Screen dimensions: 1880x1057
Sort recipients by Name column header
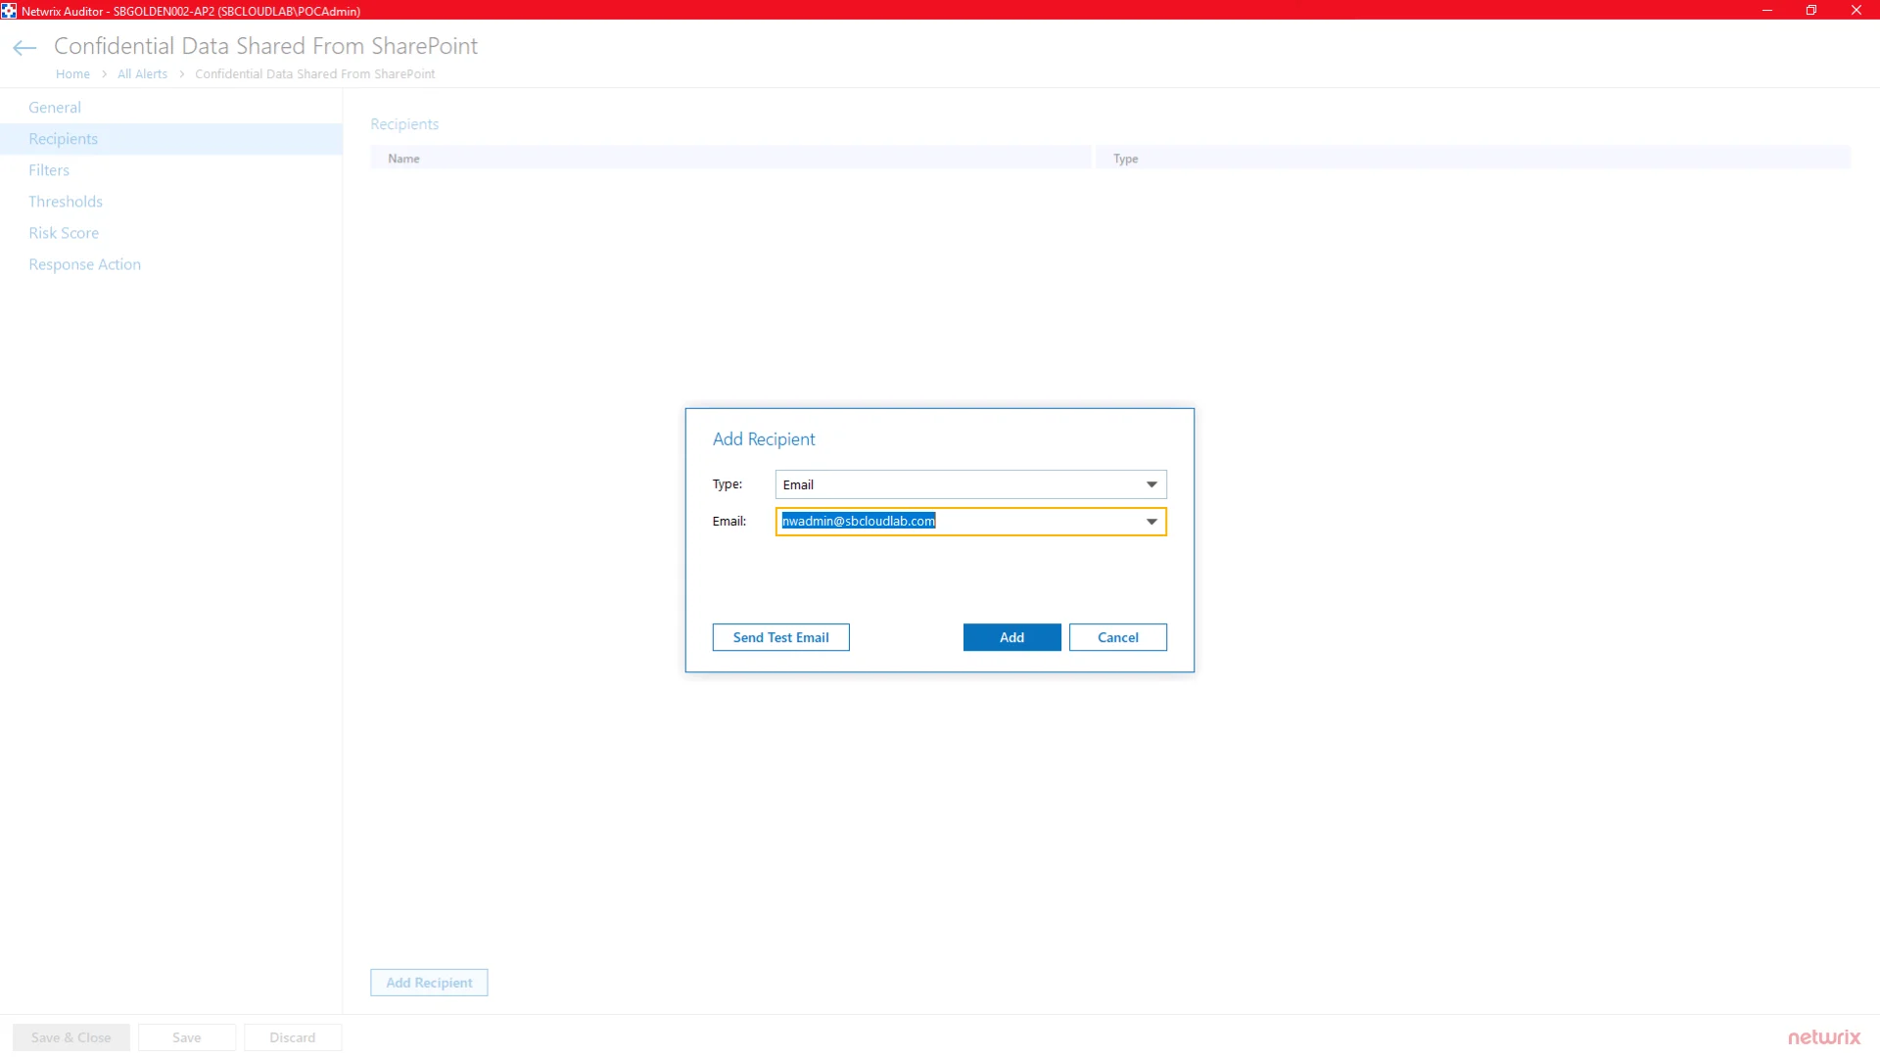click(x=730, y=159)
